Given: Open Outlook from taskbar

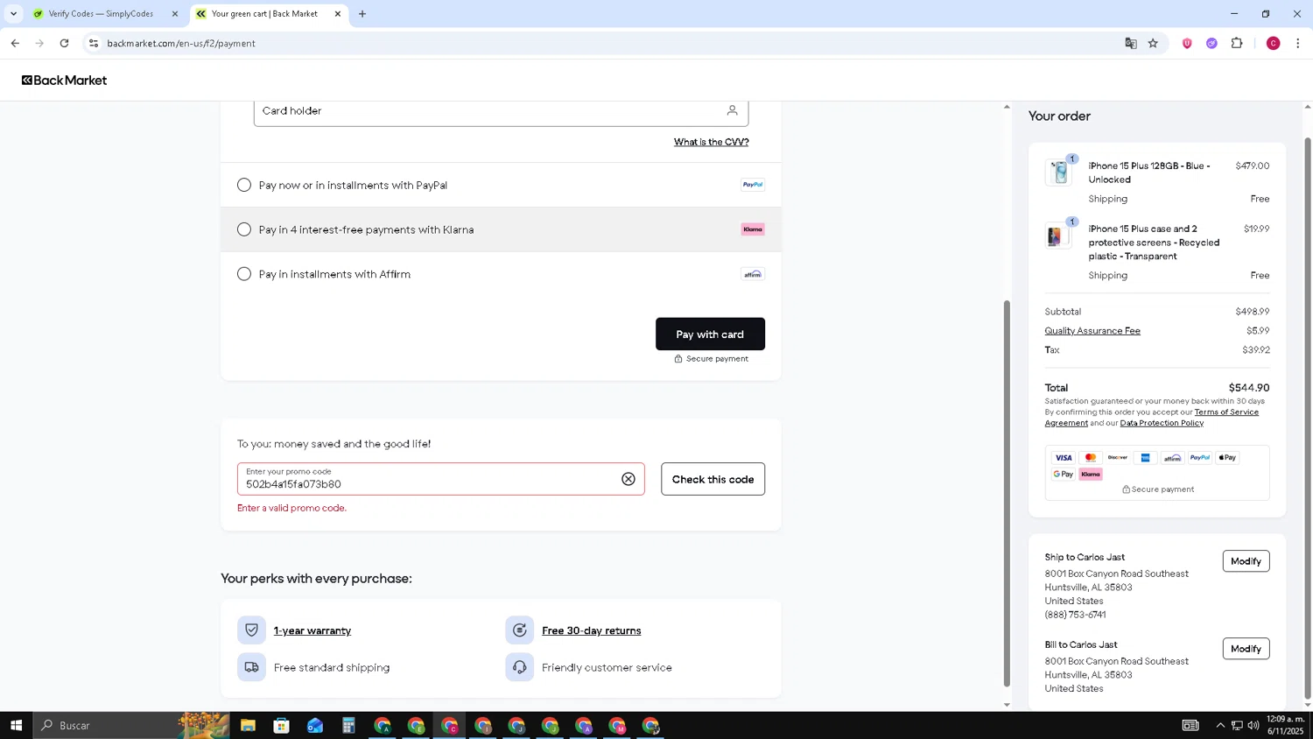Looking at the screenshot, I should pyautogui.click(x=315, y=725).
